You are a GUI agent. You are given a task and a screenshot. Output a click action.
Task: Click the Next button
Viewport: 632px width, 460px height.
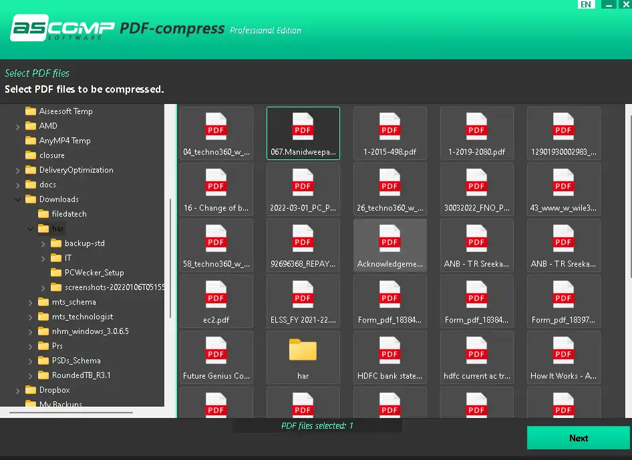(x=579, y=438)
